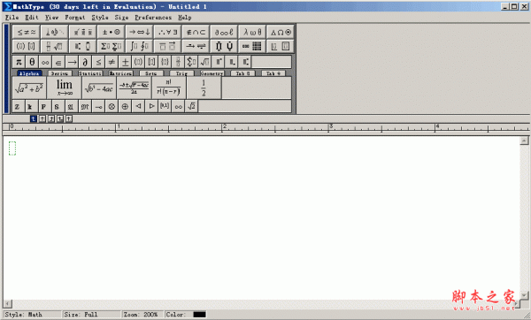Viewport: 531px width, 320px height.
Task: Insert the n!/r!(n−r)! expression
Action: [169, 88]
